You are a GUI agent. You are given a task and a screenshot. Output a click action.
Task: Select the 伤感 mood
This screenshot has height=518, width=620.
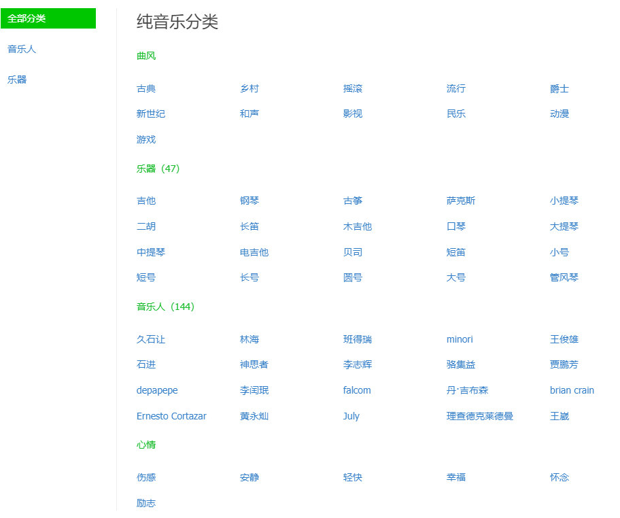(x=145, y=477)
